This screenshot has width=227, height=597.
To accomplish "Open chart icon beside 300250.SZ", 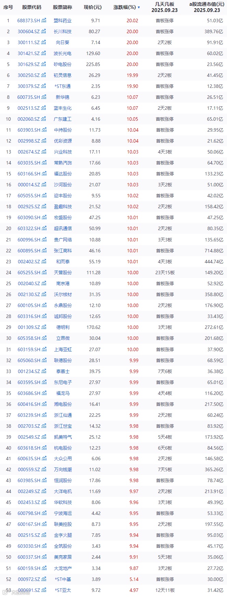I will pos(43,75).
